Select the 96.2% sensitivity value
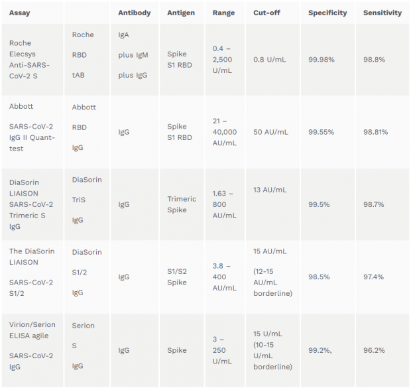 click(374, 350)
